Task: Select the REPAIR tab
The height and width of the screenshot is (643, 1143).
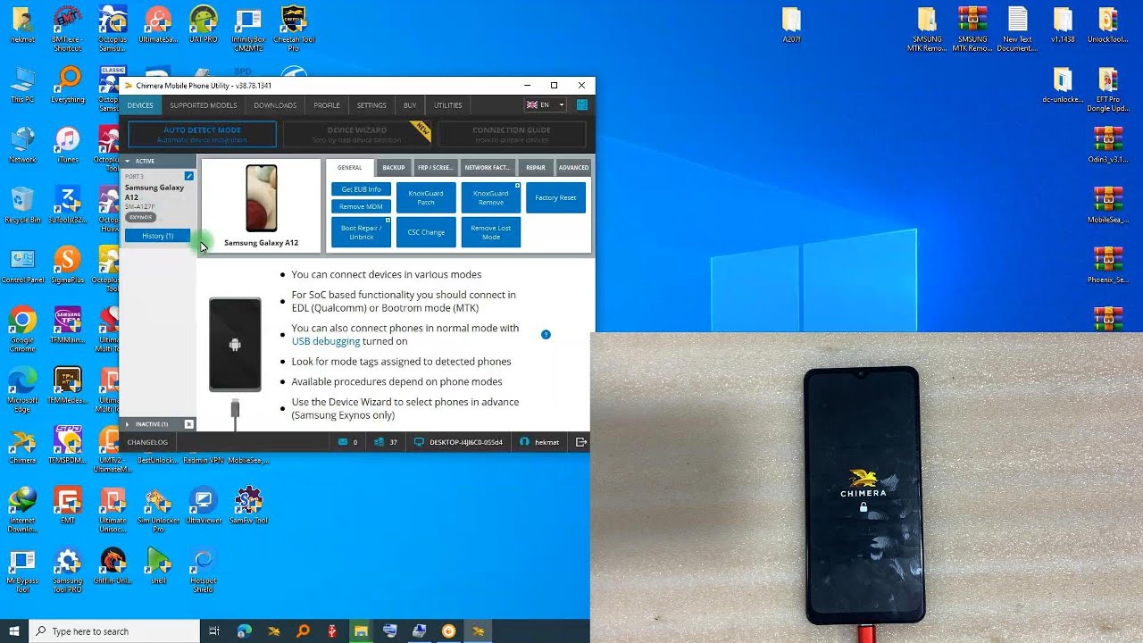Action: pyautogui.click(x=536, y=167)
